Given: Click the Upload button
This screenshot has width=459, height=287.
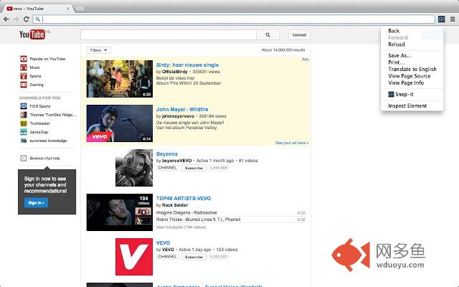Looking at the screenshot, I should pyautogui.click(x=299, y=35).
